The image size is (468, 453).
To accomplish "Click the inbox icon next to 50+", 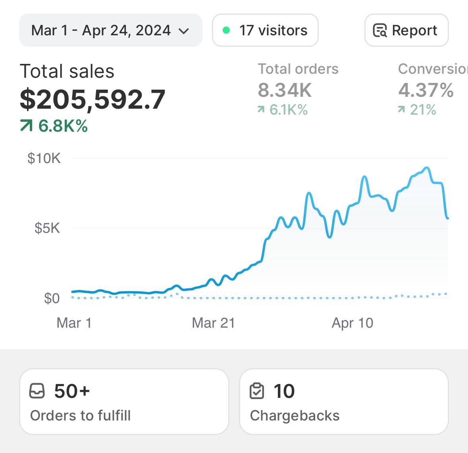I will (37, 391).
